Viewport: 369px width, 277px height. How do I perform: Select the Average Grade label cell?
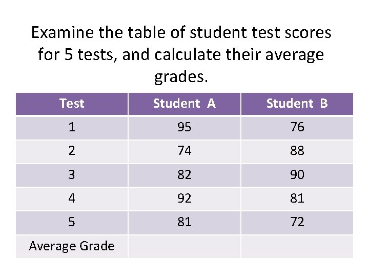coord(72,246)
